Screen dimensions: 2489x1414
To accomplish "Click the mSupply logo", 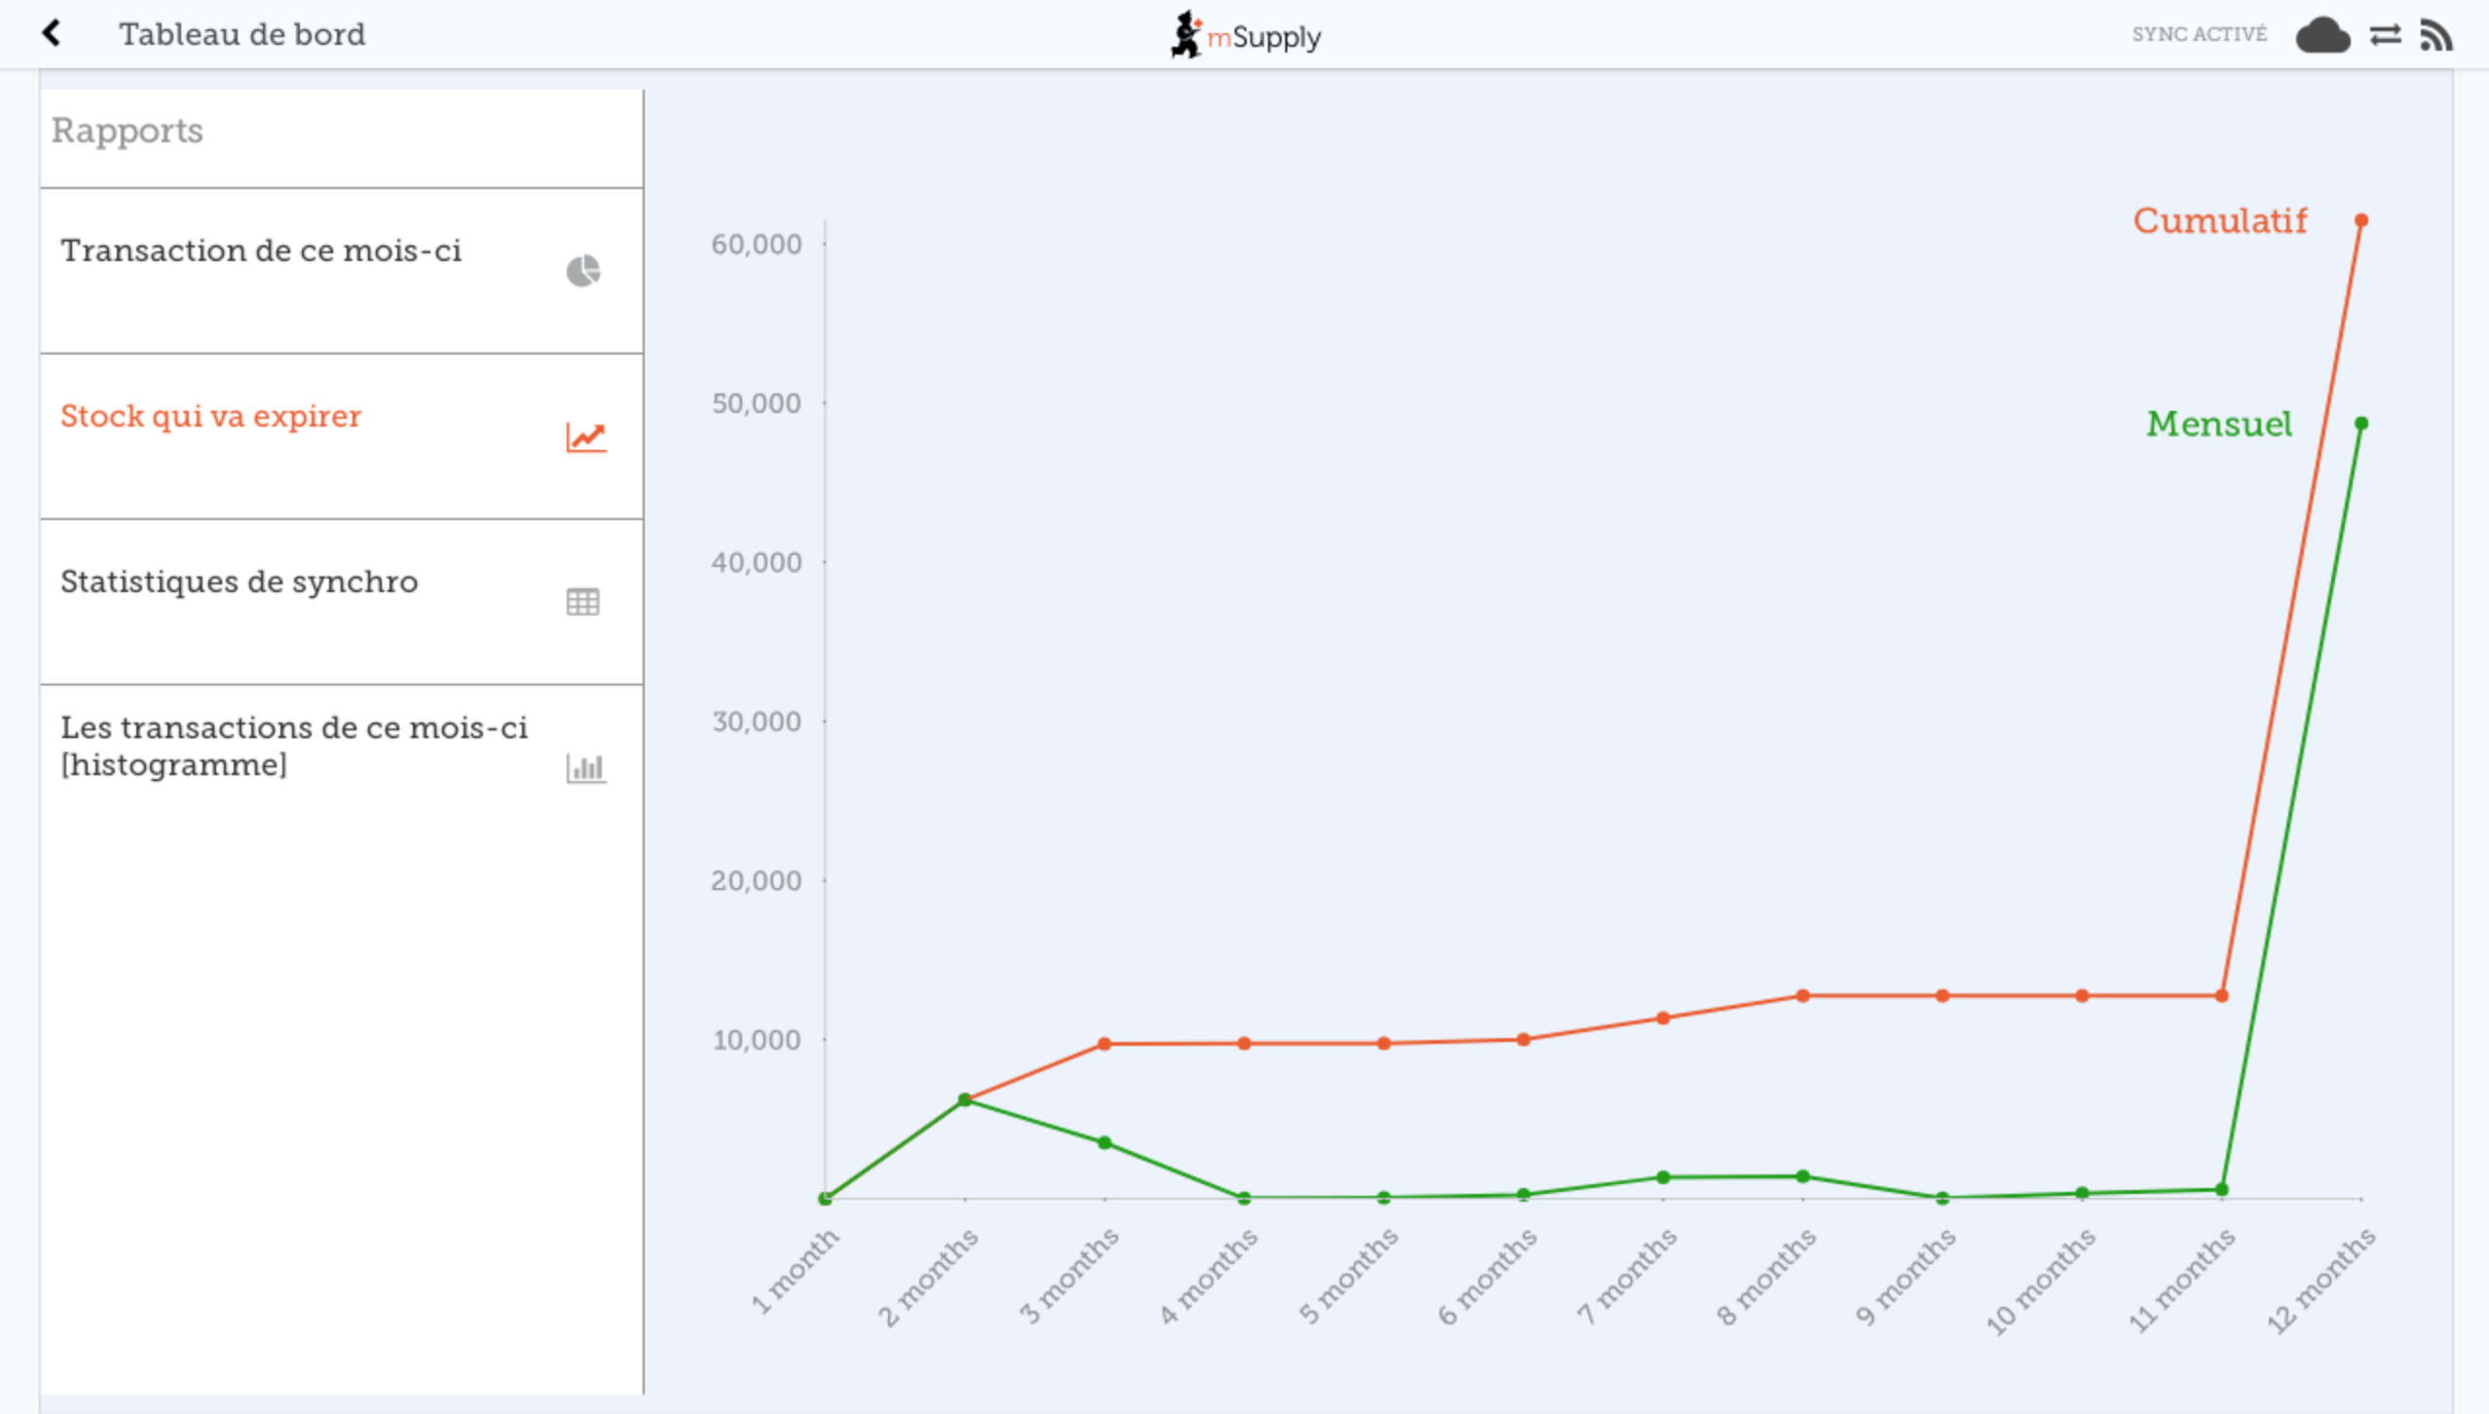I will tap(1245, 36).
